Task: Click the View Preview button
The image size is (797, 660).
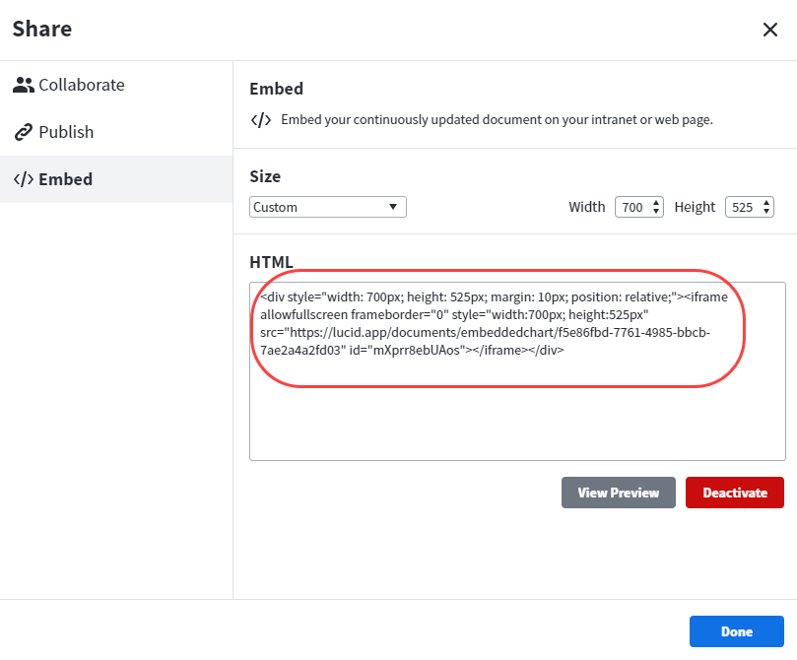Action: click(618, 493)
